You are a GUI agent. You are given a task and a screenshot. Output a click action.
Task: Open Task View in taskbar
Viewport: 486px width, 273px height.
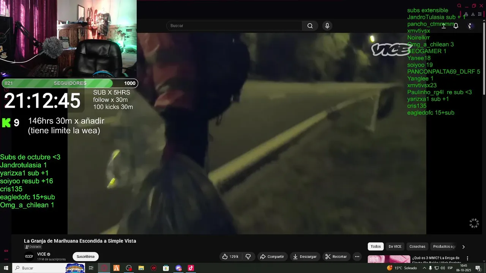(x=91, y=268)
